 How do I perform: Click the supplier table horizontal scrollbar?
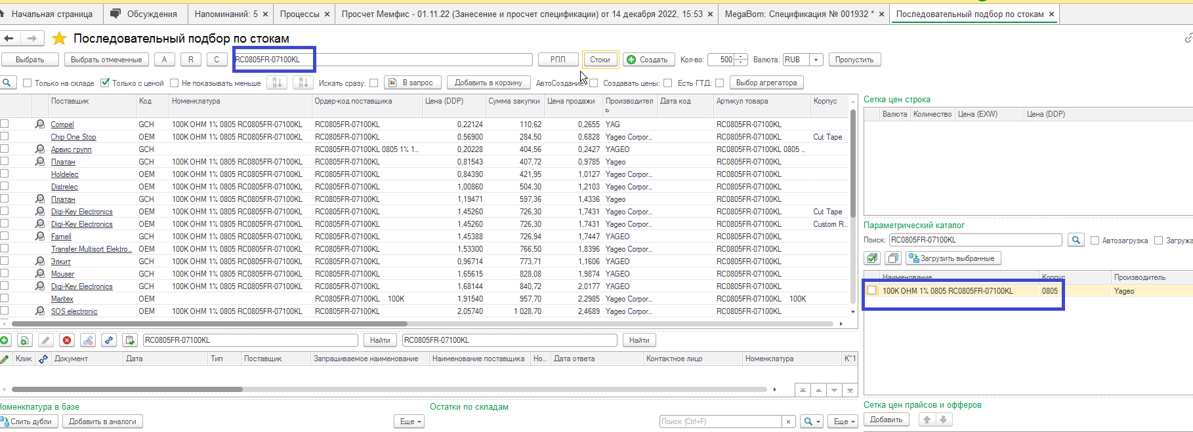tap(210, 324)
